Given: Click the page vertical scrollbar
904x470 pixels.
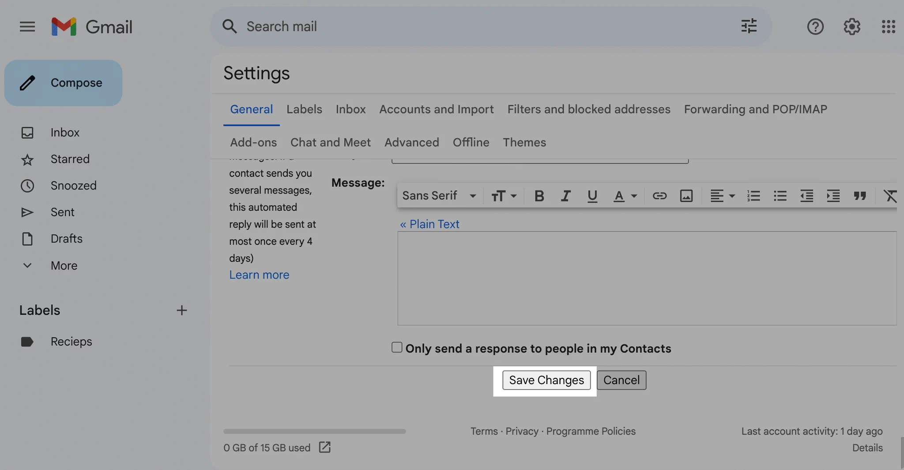Looking at the screenshot, I should (x=902, y=453).
